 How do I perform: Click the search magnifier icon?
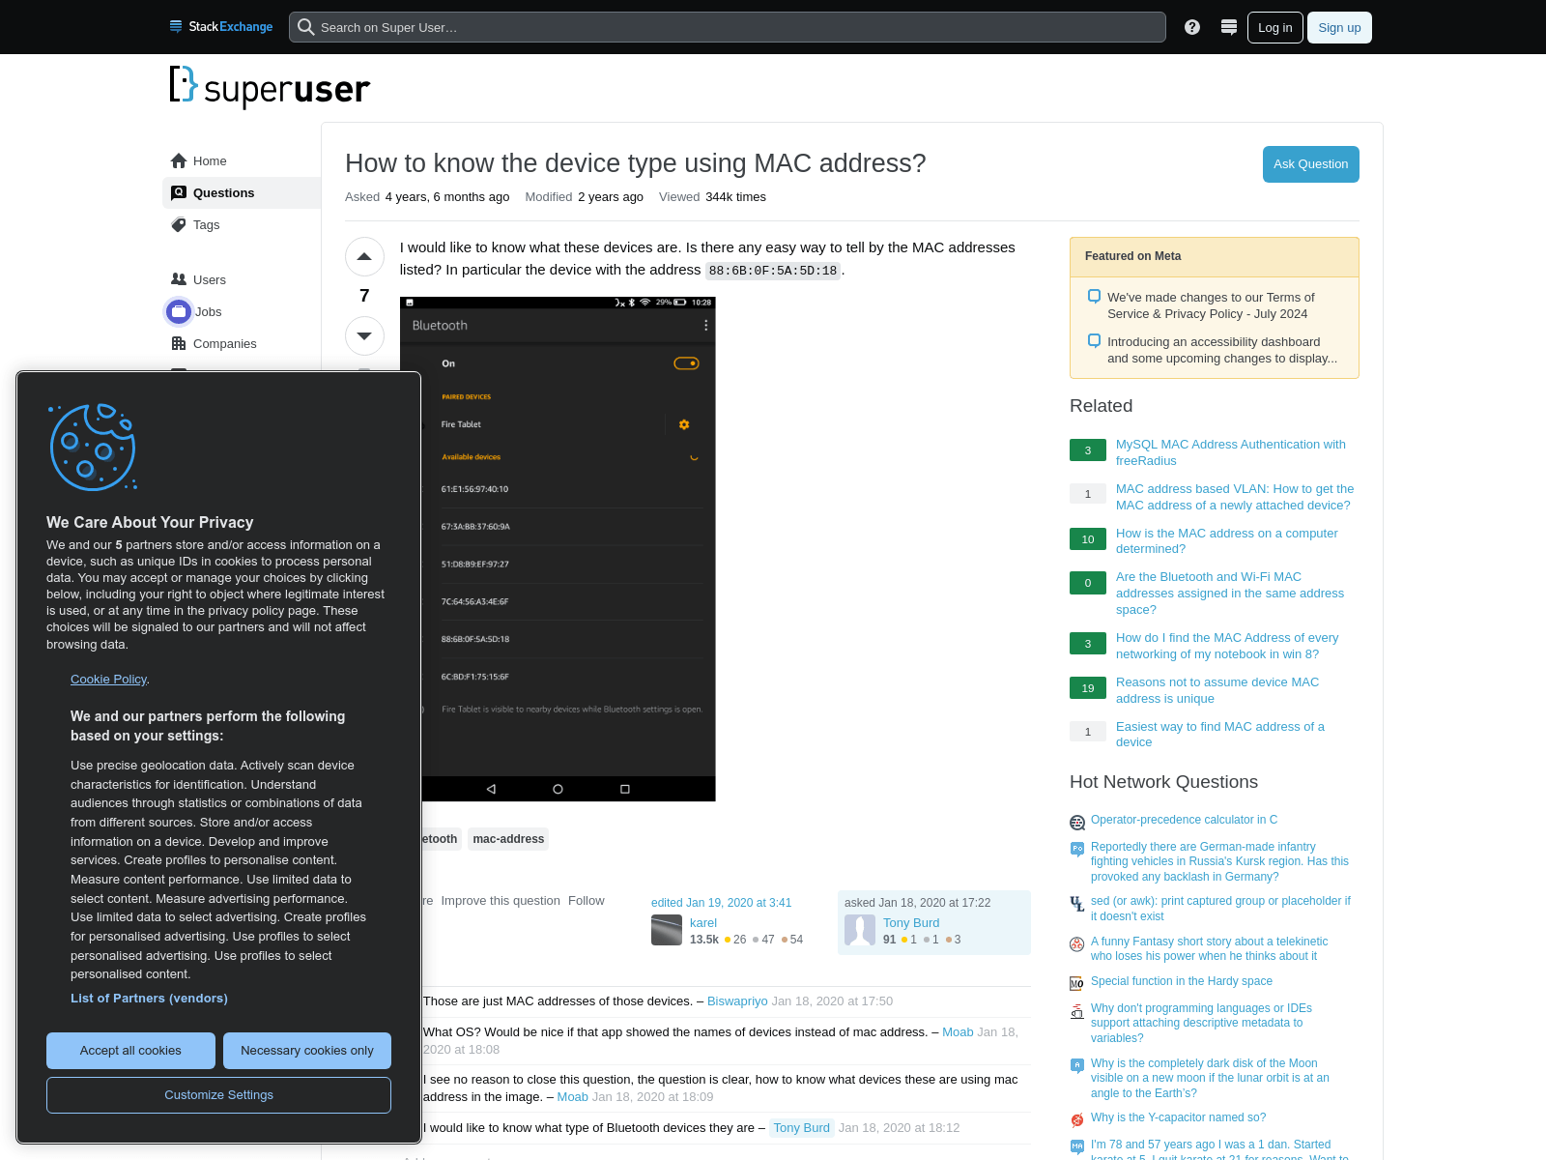pos(306,27)
